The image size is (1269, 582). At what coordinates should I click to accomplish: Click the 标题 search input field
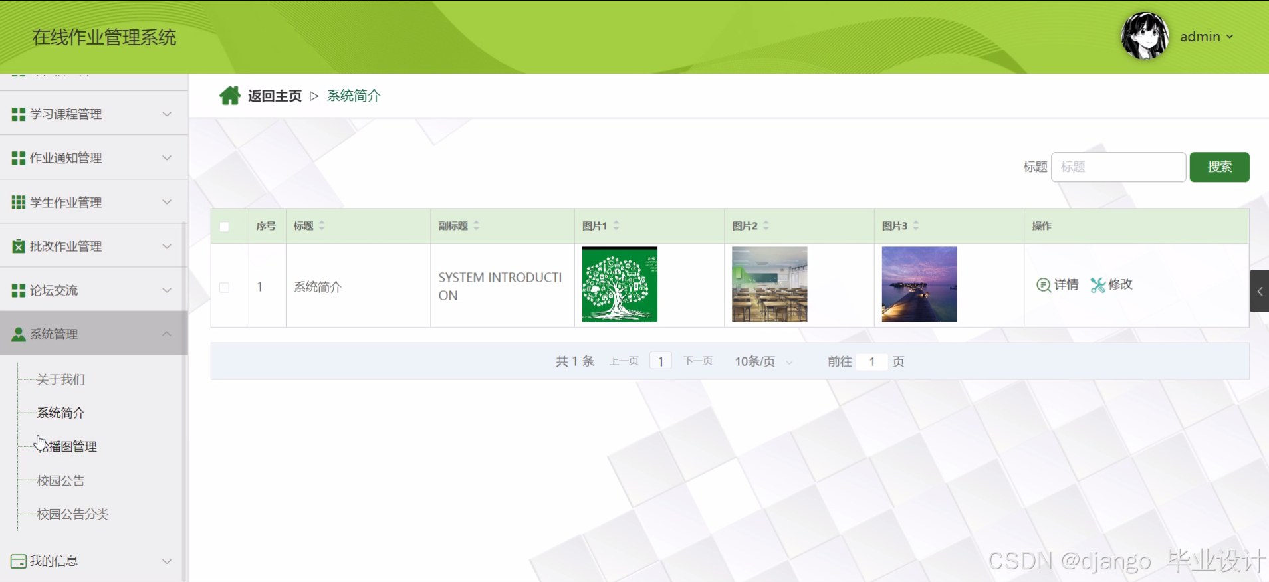(1118, 167)
